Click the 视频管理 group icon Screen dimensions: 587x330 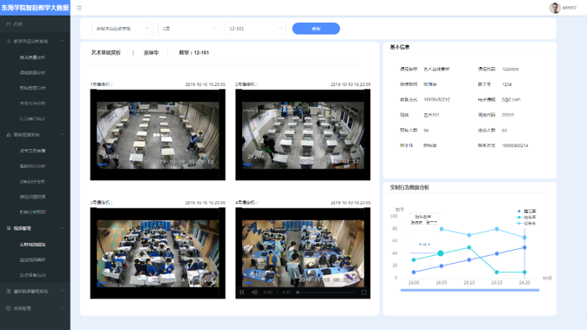(8, 228)
